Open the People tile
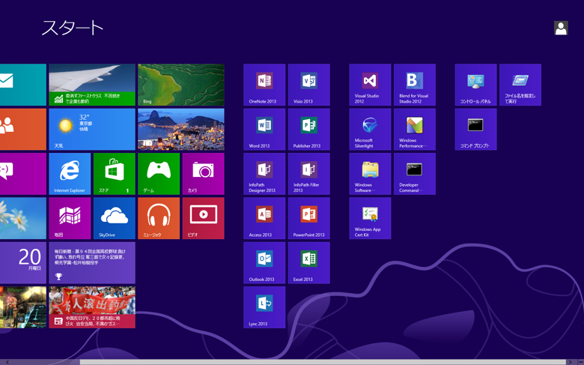Viewport: 584px width, 365px height. 23,130
